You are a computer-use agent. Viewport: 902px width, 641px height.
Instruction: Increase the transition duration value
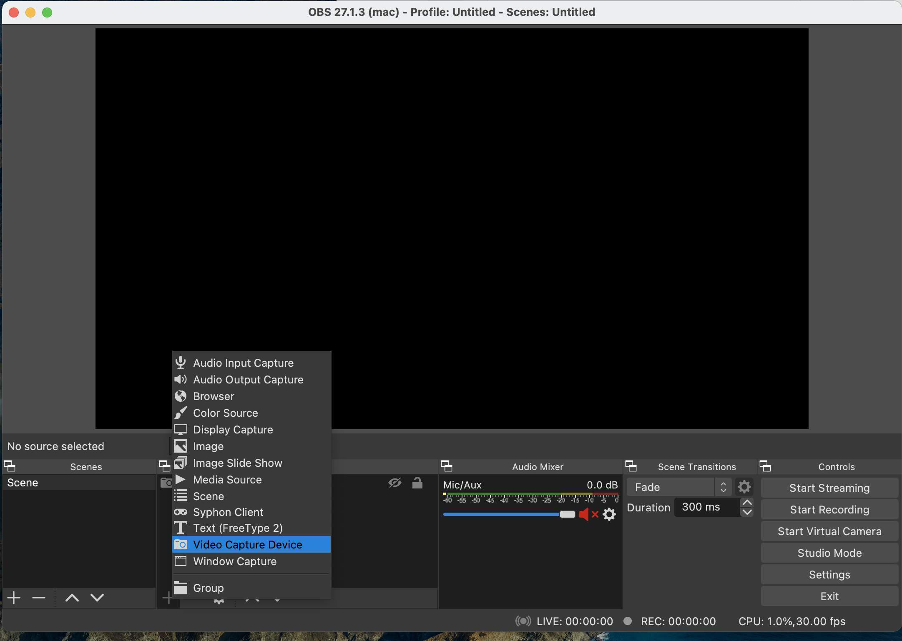click(x=747, y=502)
